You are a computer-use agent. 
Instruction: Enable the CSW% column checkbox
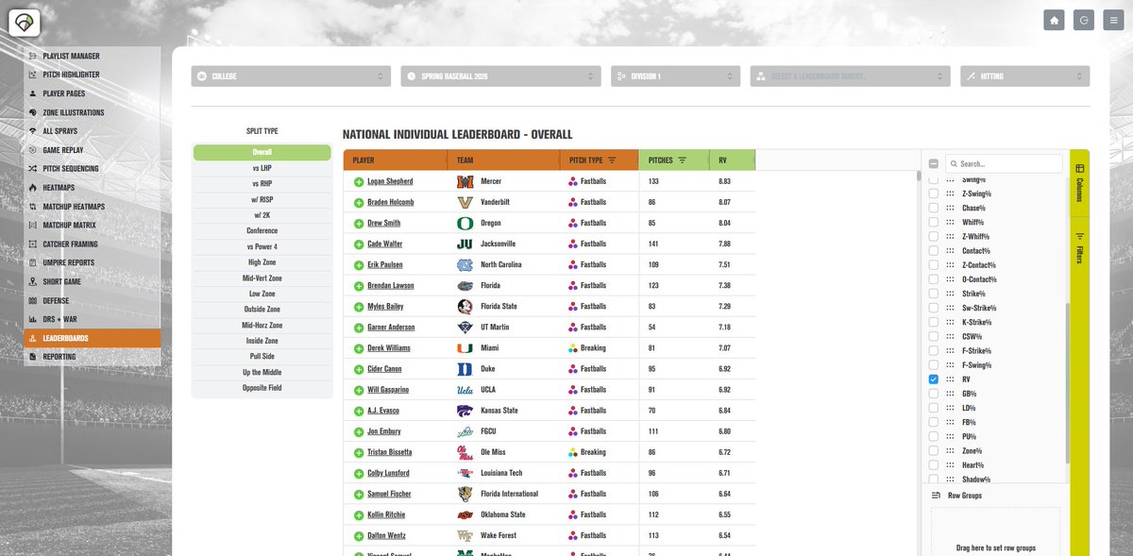(x=934, y=336)
